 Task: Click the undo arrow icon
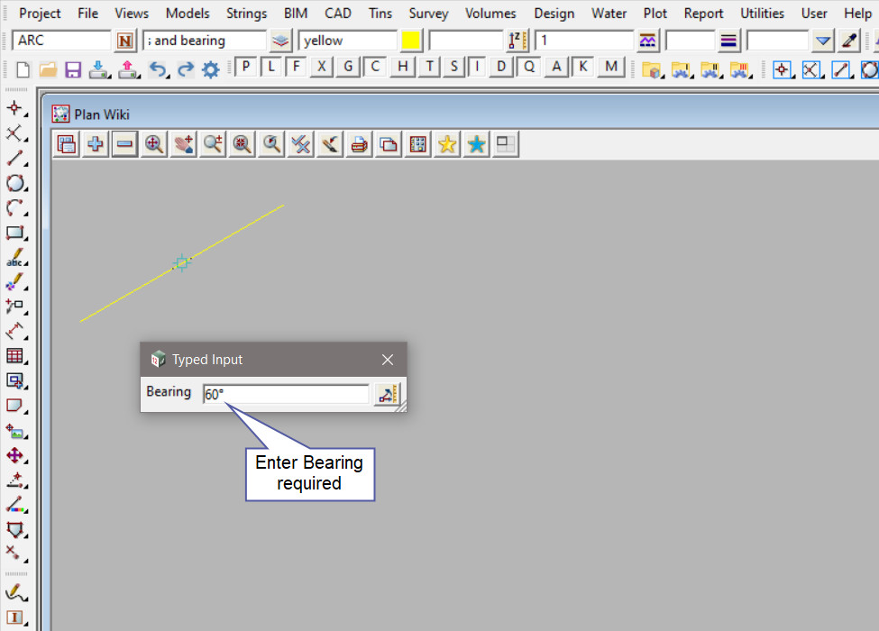point(158,69)
